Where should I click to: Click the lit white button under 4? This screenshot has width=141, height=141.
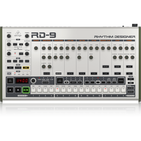point(98,82)
